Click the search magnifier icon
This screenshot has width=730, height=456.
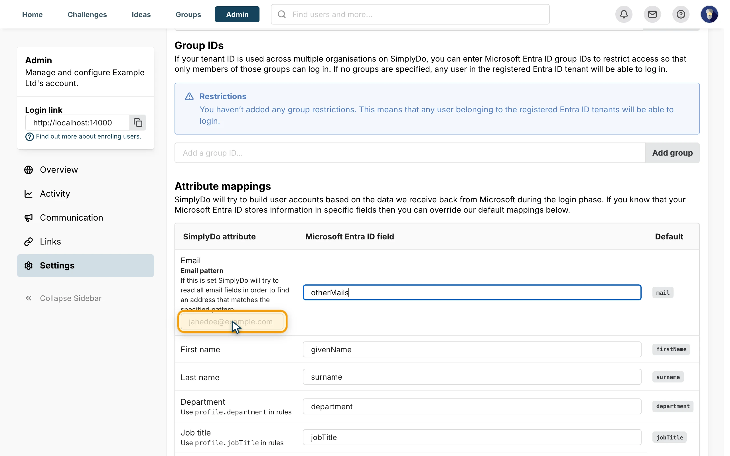click(x=282, y=14)
